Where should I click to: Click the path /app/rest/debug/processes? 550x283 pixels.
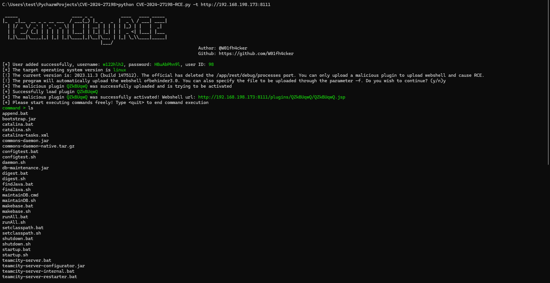click(248, 75)
